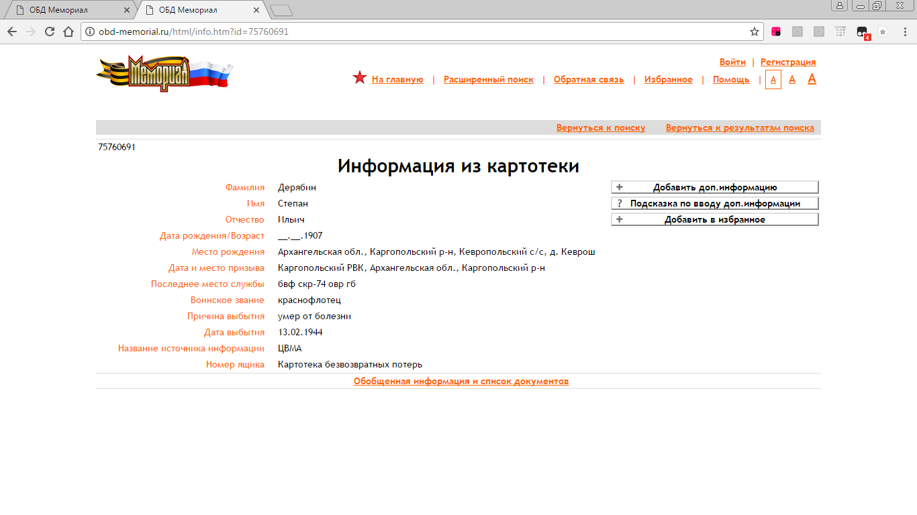Viewport: 917px width, 515px height.
Task: Click the record ID 75760691 text
Action: pyautogui.click(x=117, y=147)
